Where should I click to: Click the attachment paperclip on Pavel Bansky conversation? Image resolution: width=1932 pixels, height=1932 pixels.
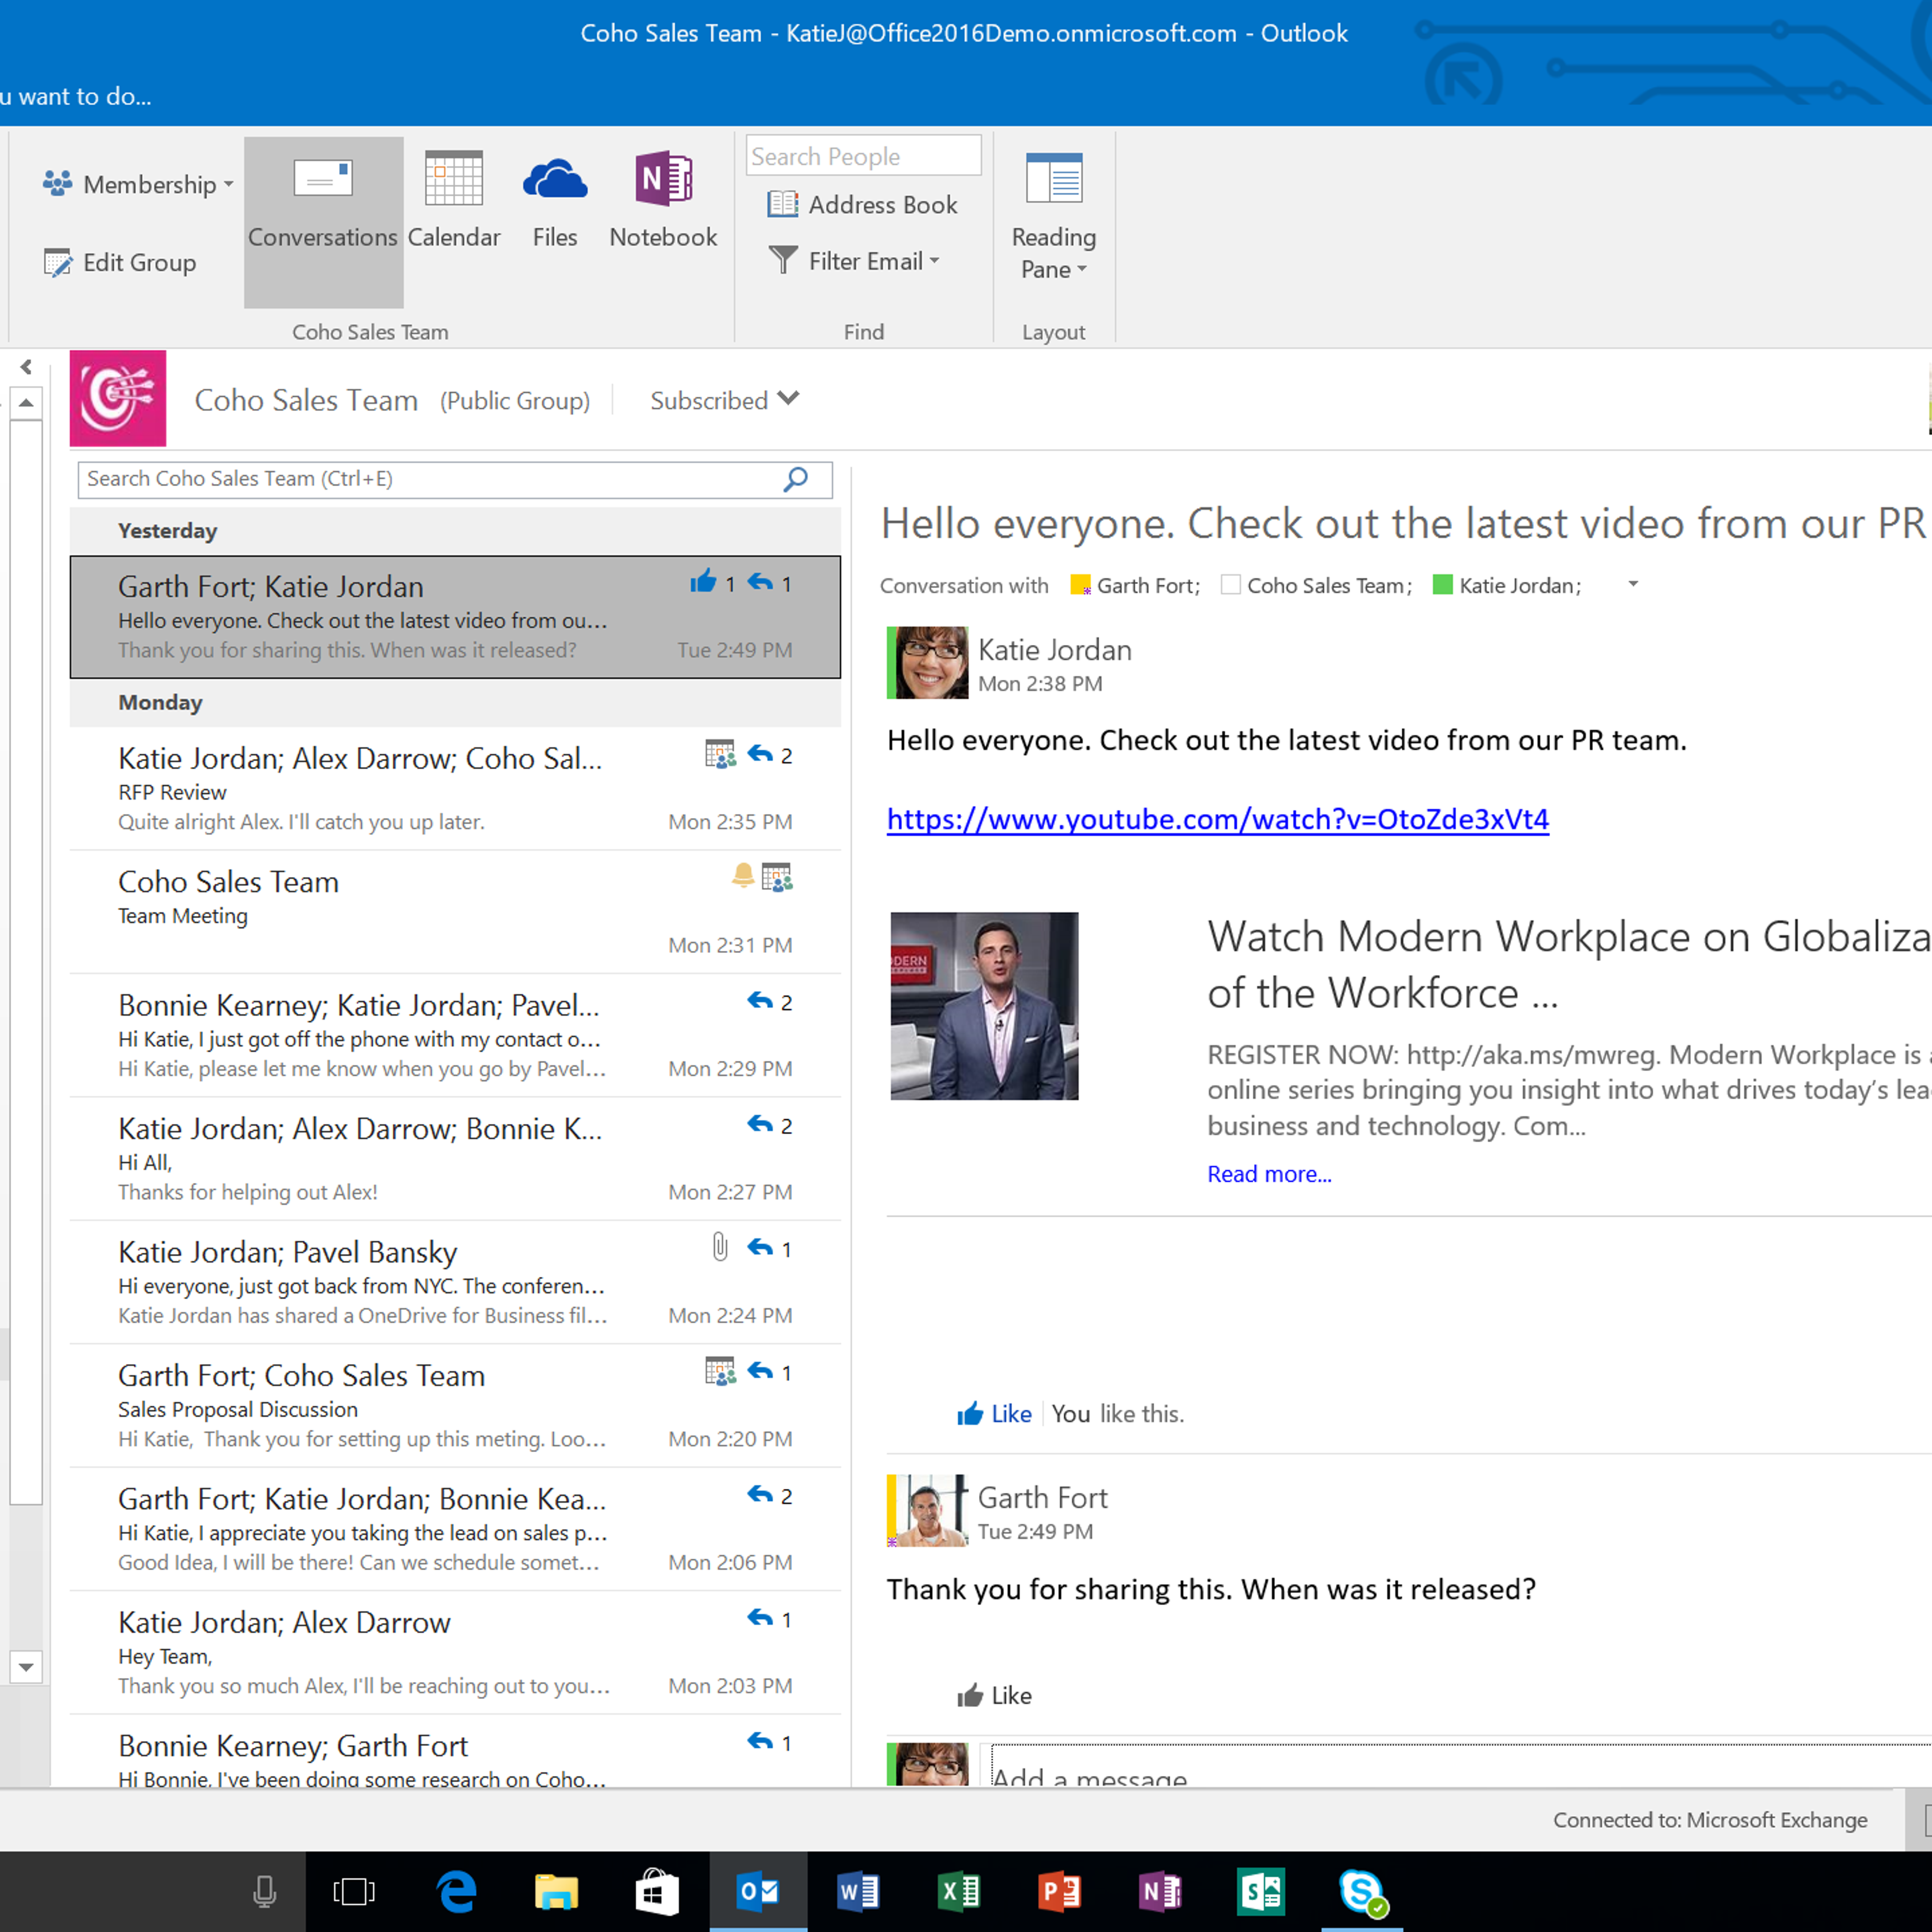click(720, 1246)
